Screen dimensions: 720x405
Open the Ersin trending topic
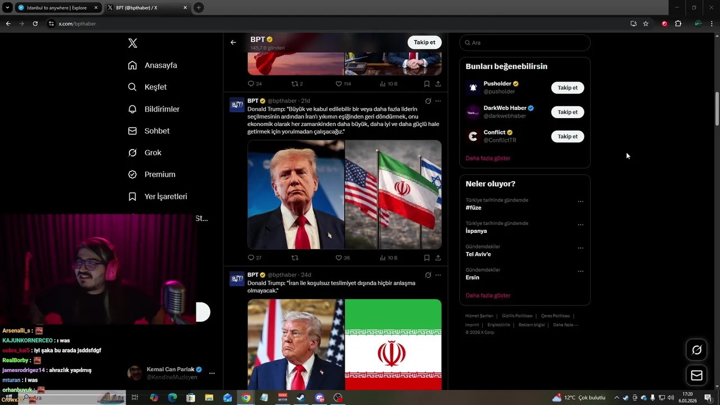472,277
